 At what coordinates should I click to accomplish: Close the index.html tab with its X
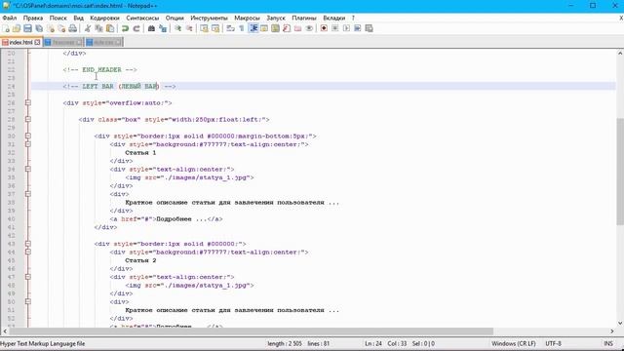coord(37,42)
